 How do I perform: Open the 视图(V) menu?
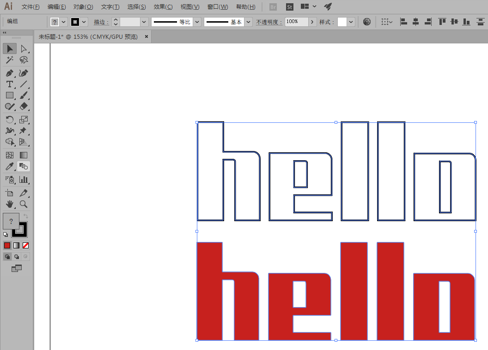(x=190, y=7)
